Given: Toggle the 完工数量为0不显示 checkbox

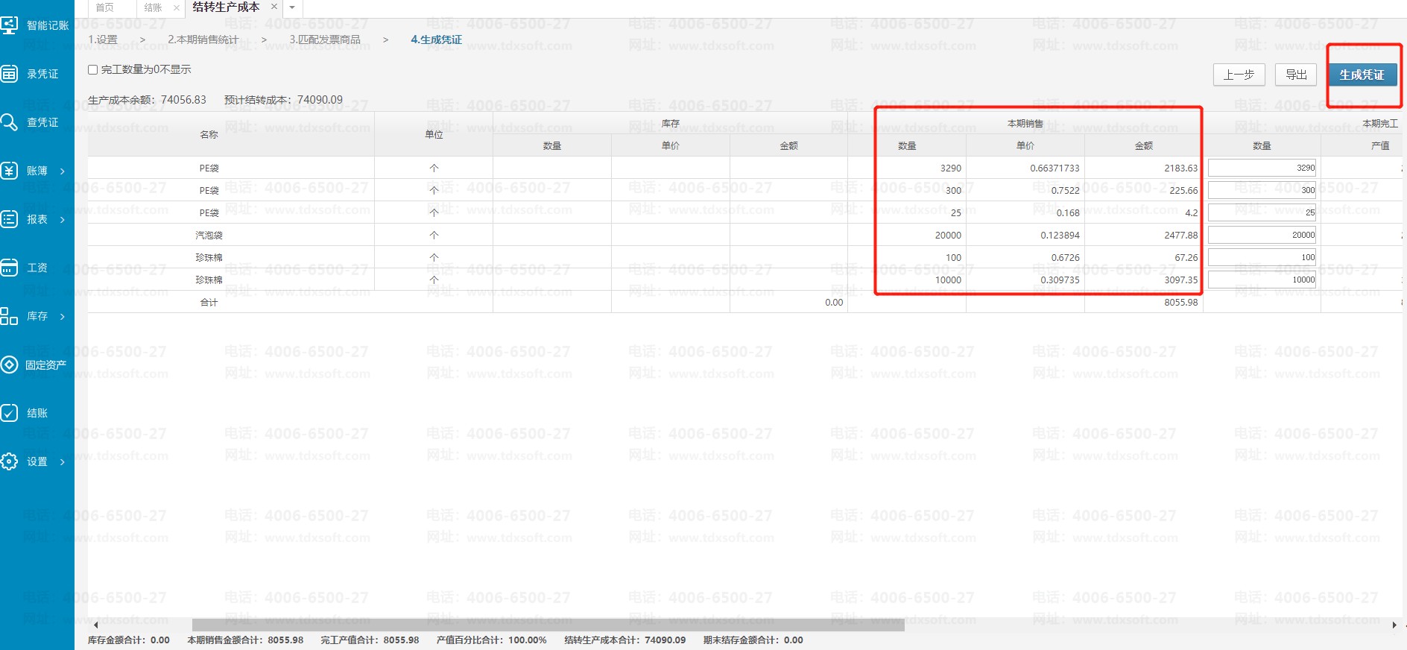Looking at the screenshot, I should (93, 70).
